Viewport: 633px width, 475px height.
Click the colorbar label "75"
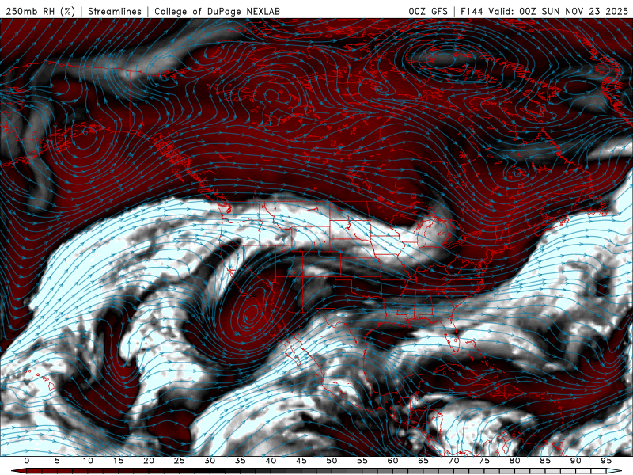pos(484,461)
